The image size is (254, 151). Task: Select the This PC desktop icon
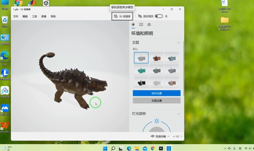pos(5,5)
